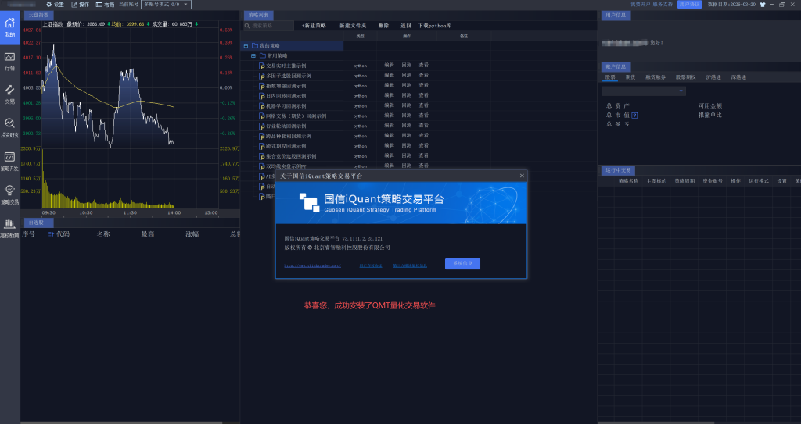Click 编辑 for 交易实时主推示例
Image resolution: width=801 pixels, height=424 pixels.
pos(390,66)
